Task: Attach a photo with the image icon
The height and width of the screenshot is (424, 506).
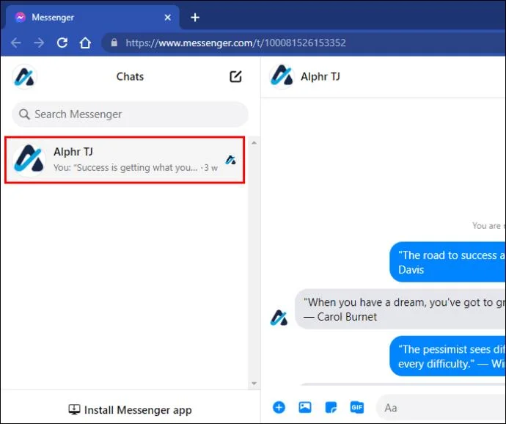Action: [305, 408]
